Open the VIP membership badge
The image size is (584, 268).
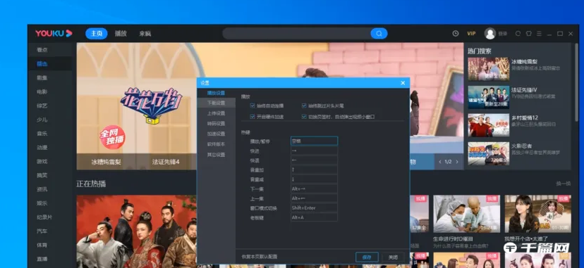point(472,33)
